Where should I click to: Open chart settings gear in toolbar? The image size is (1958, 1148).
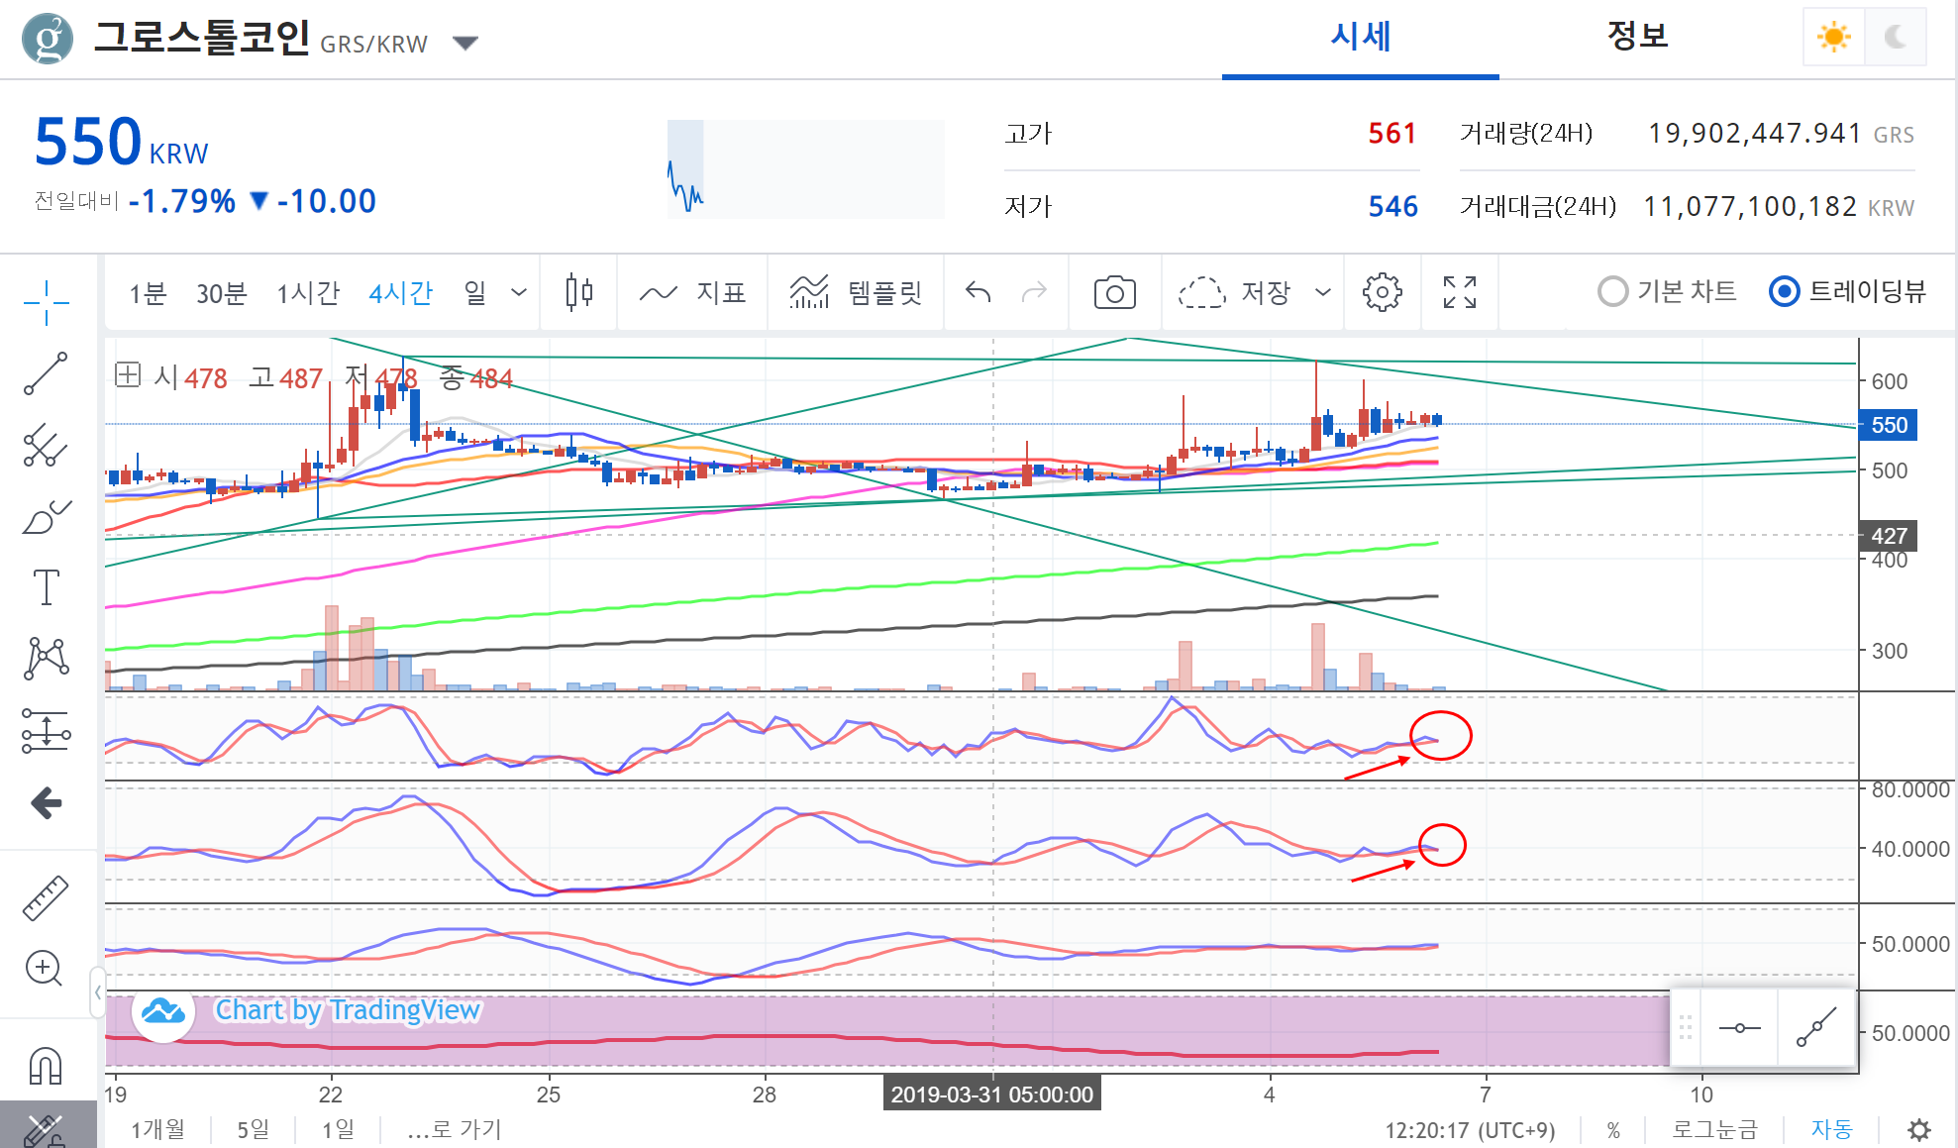[x=1382, y=293]
